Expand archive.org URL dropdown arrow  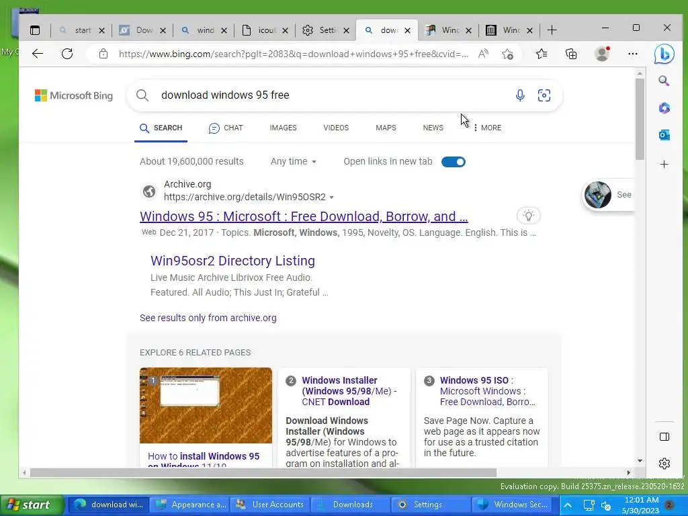[332, 198]
